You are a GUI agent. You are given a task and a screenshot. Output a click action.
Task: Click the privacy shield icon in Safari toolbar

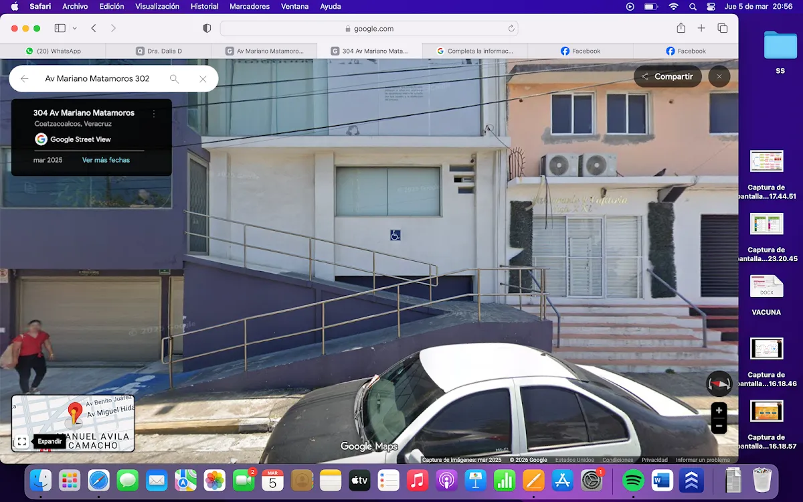coord(207,28)
